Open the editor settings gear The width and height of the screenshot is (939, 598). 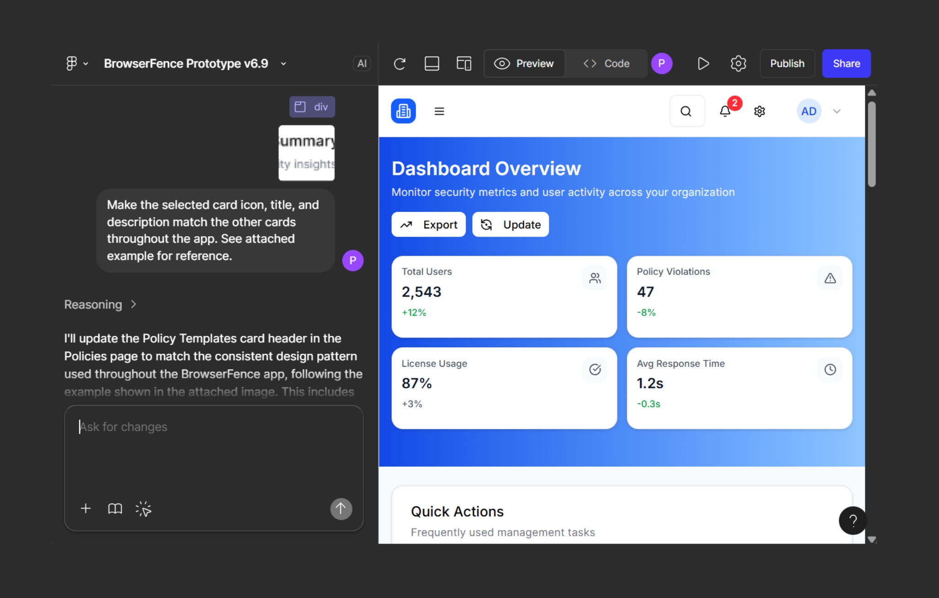click(x=738, y=64)
